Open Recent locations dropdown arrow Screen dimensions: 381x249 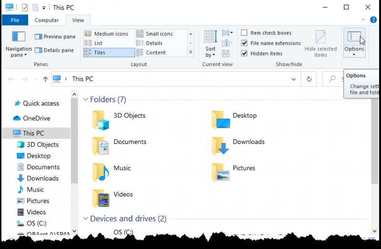36,79
